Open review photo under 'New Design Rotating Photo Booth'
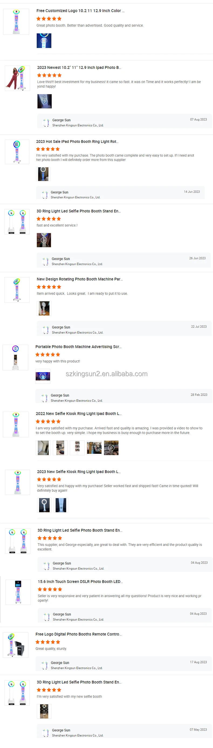This screenshot has height=748, width=213. [44, 308]
